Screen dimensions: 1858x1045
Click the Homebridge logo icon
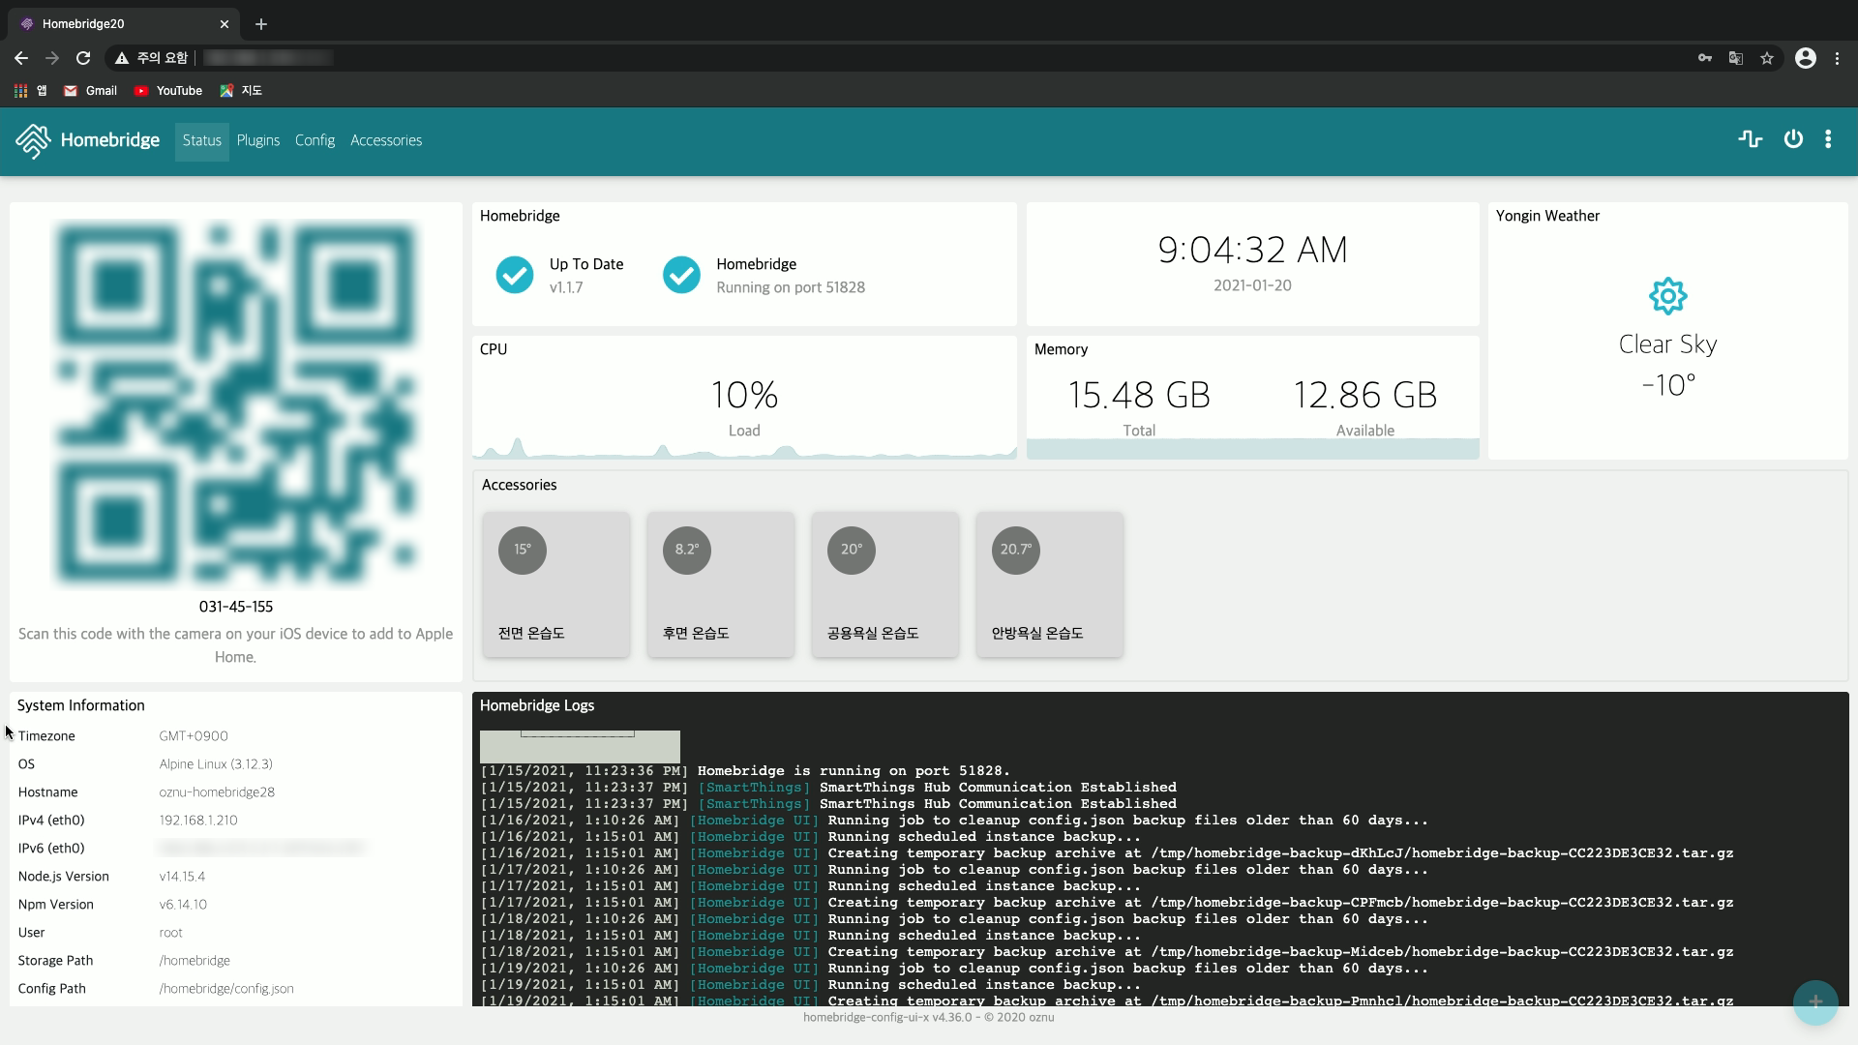pos(34,140)
